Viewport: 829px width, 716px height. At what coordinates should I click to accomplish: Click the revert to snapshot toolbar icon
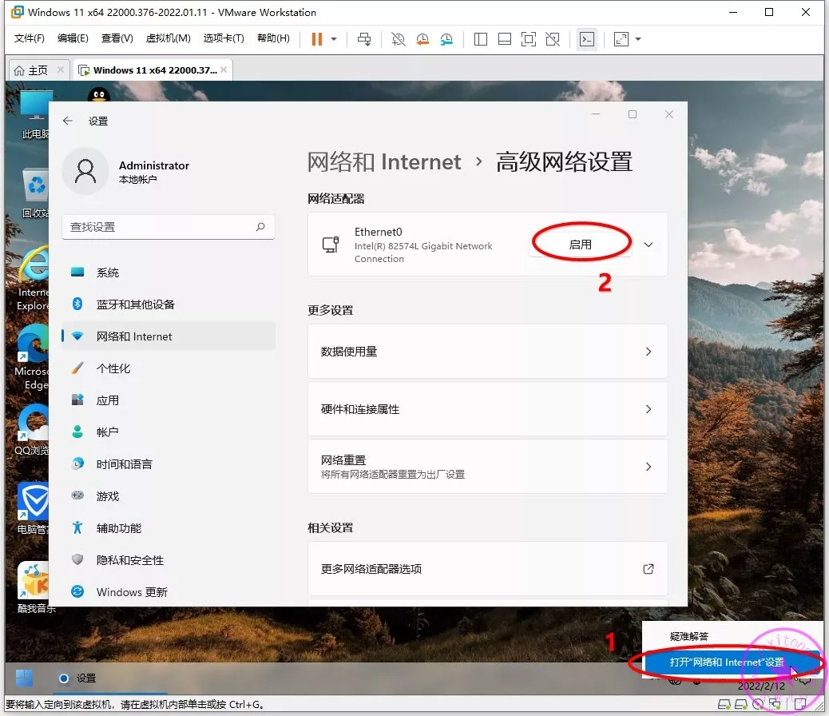422,39
